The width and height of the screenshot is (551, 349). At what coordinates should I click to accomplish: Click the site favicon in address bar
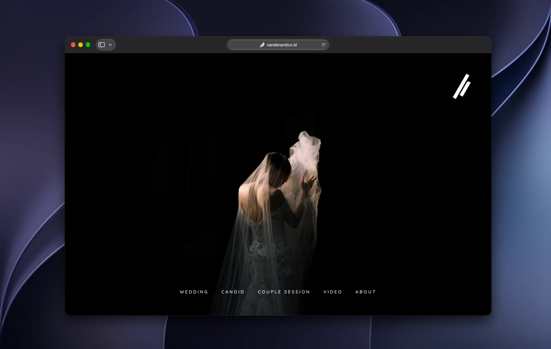click(262, 45)
